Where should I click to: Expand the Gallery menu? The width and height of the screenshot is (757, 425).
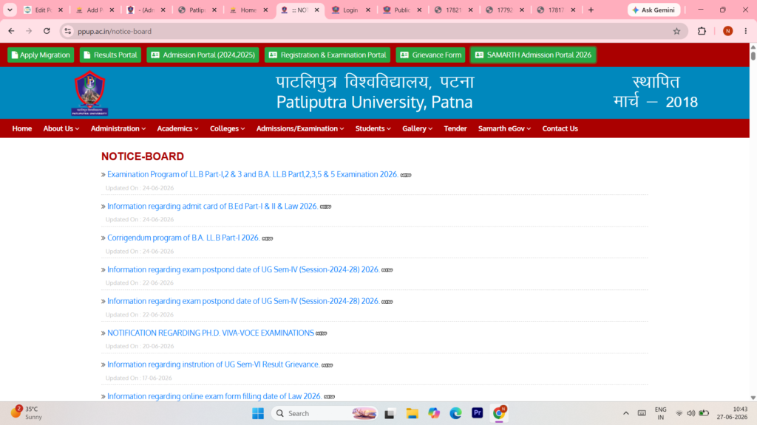417,128
